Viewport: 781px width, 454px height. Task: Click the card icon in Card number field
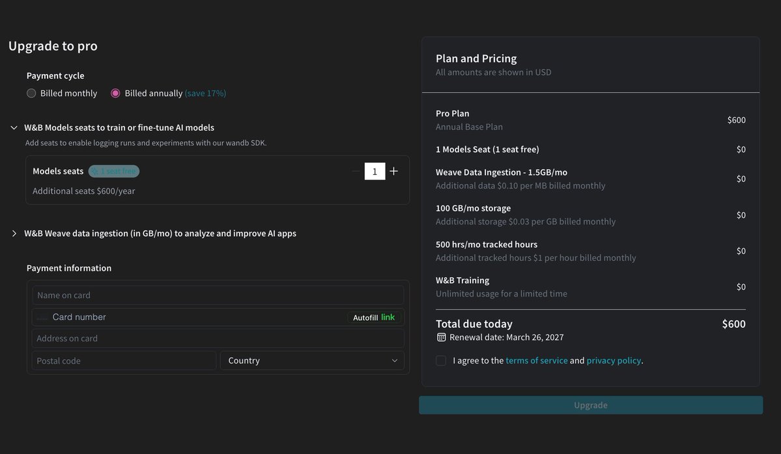click(x=42, y=317)
